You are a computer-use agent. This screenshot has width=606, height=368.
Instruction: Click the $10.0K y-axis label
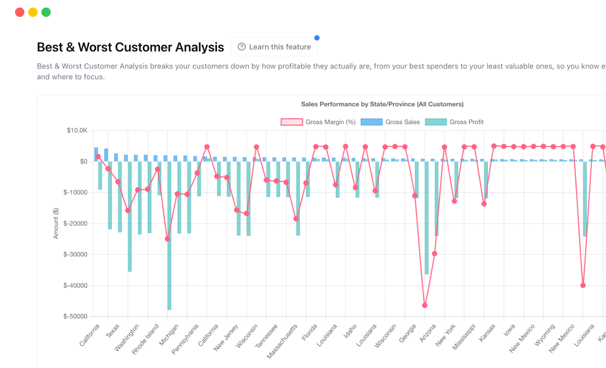78,130
